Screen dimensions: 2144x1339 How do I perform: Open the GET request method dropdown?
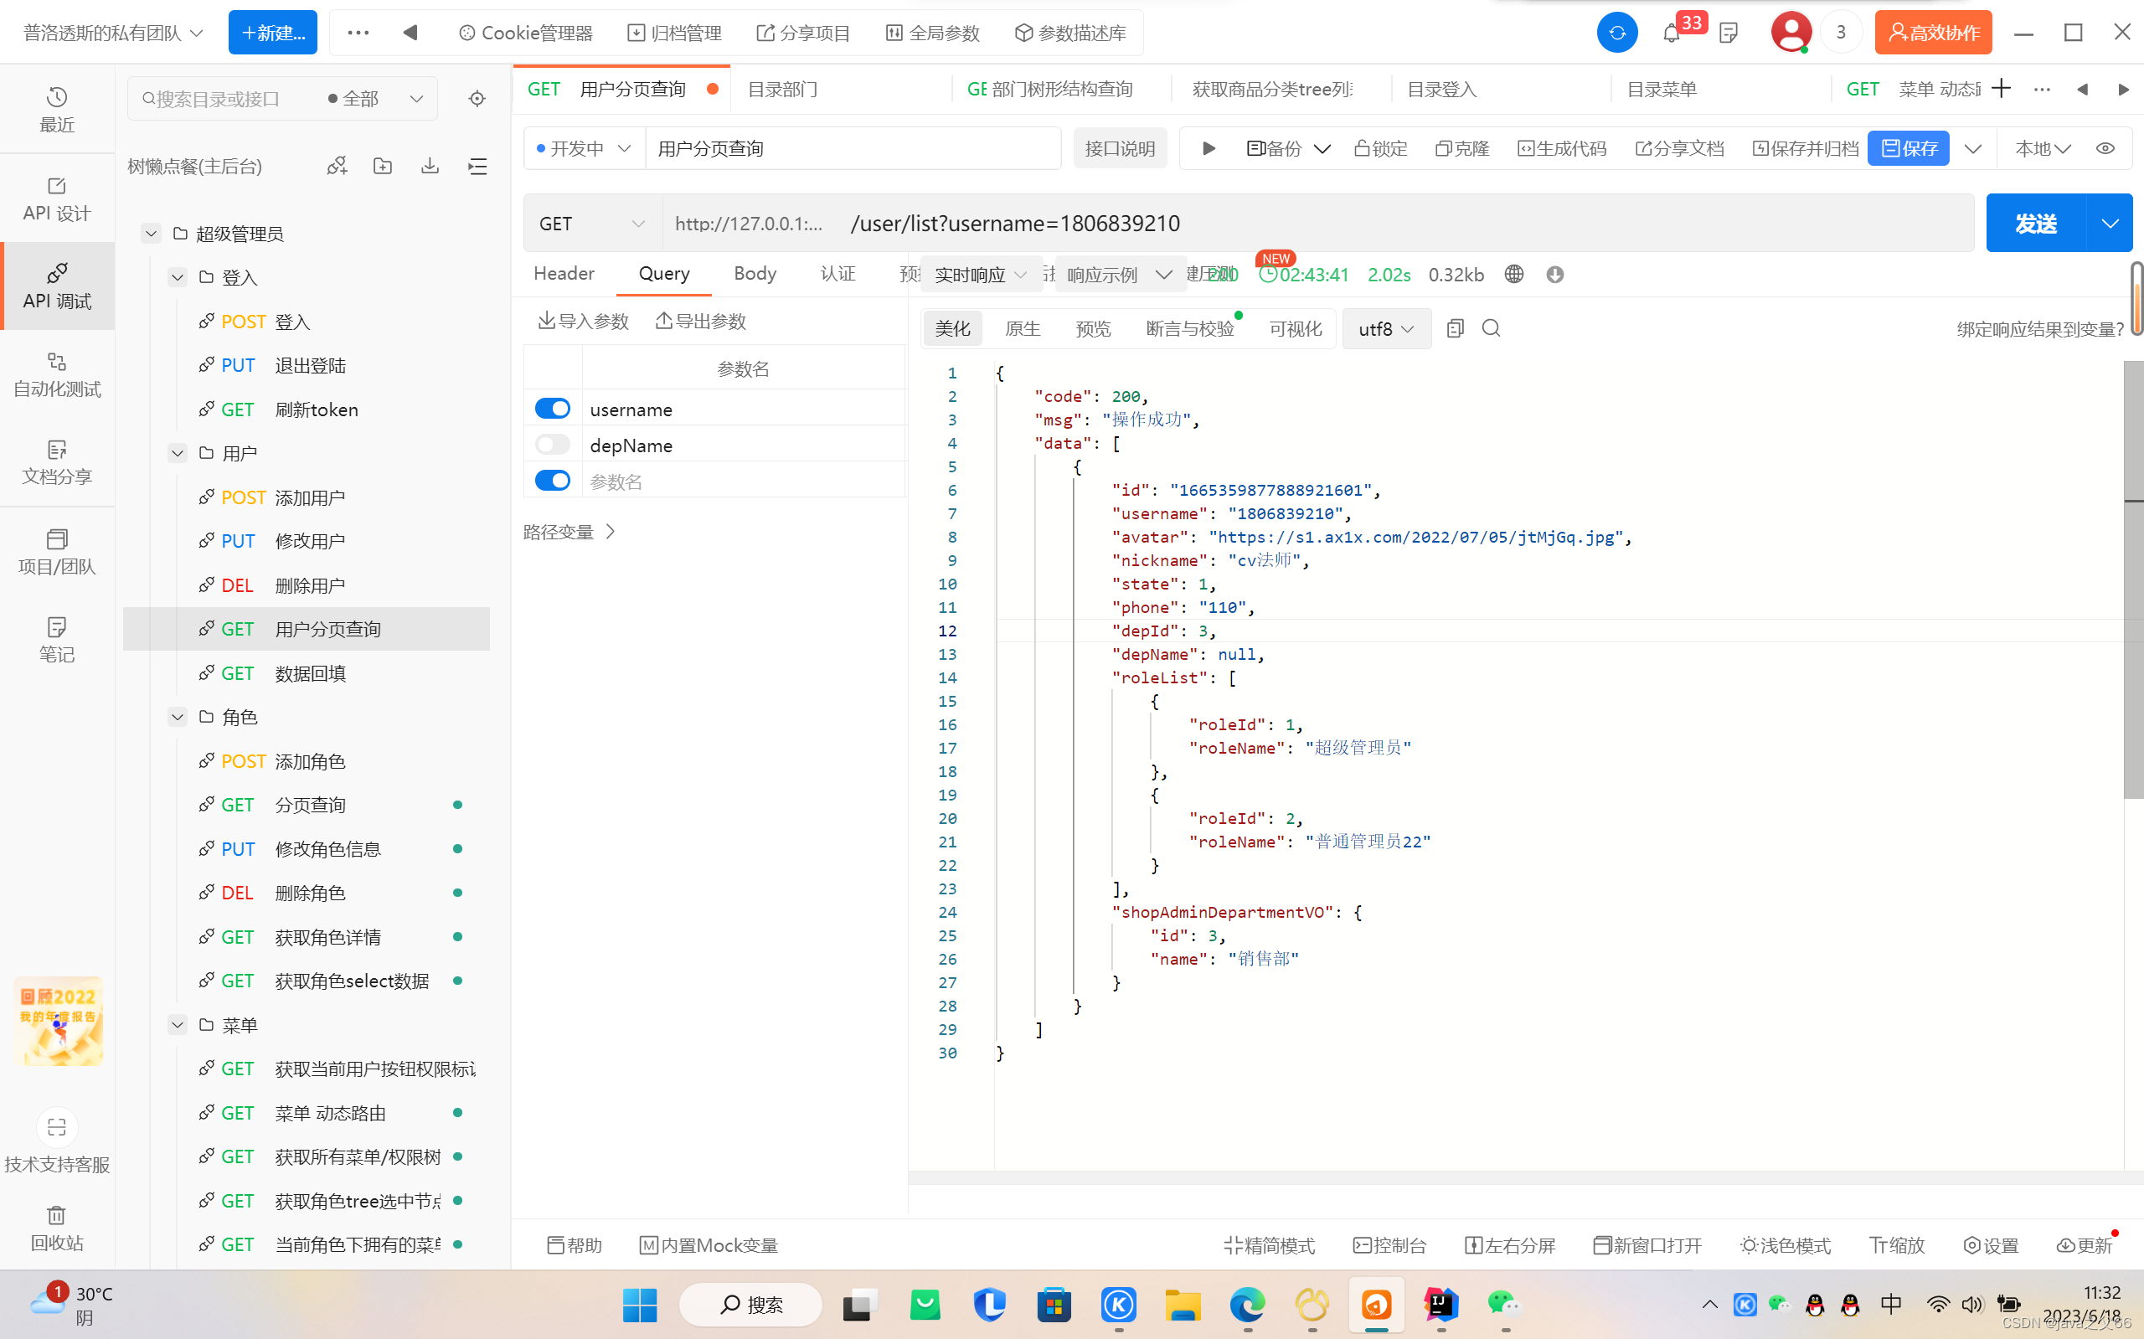coord(591,223)
